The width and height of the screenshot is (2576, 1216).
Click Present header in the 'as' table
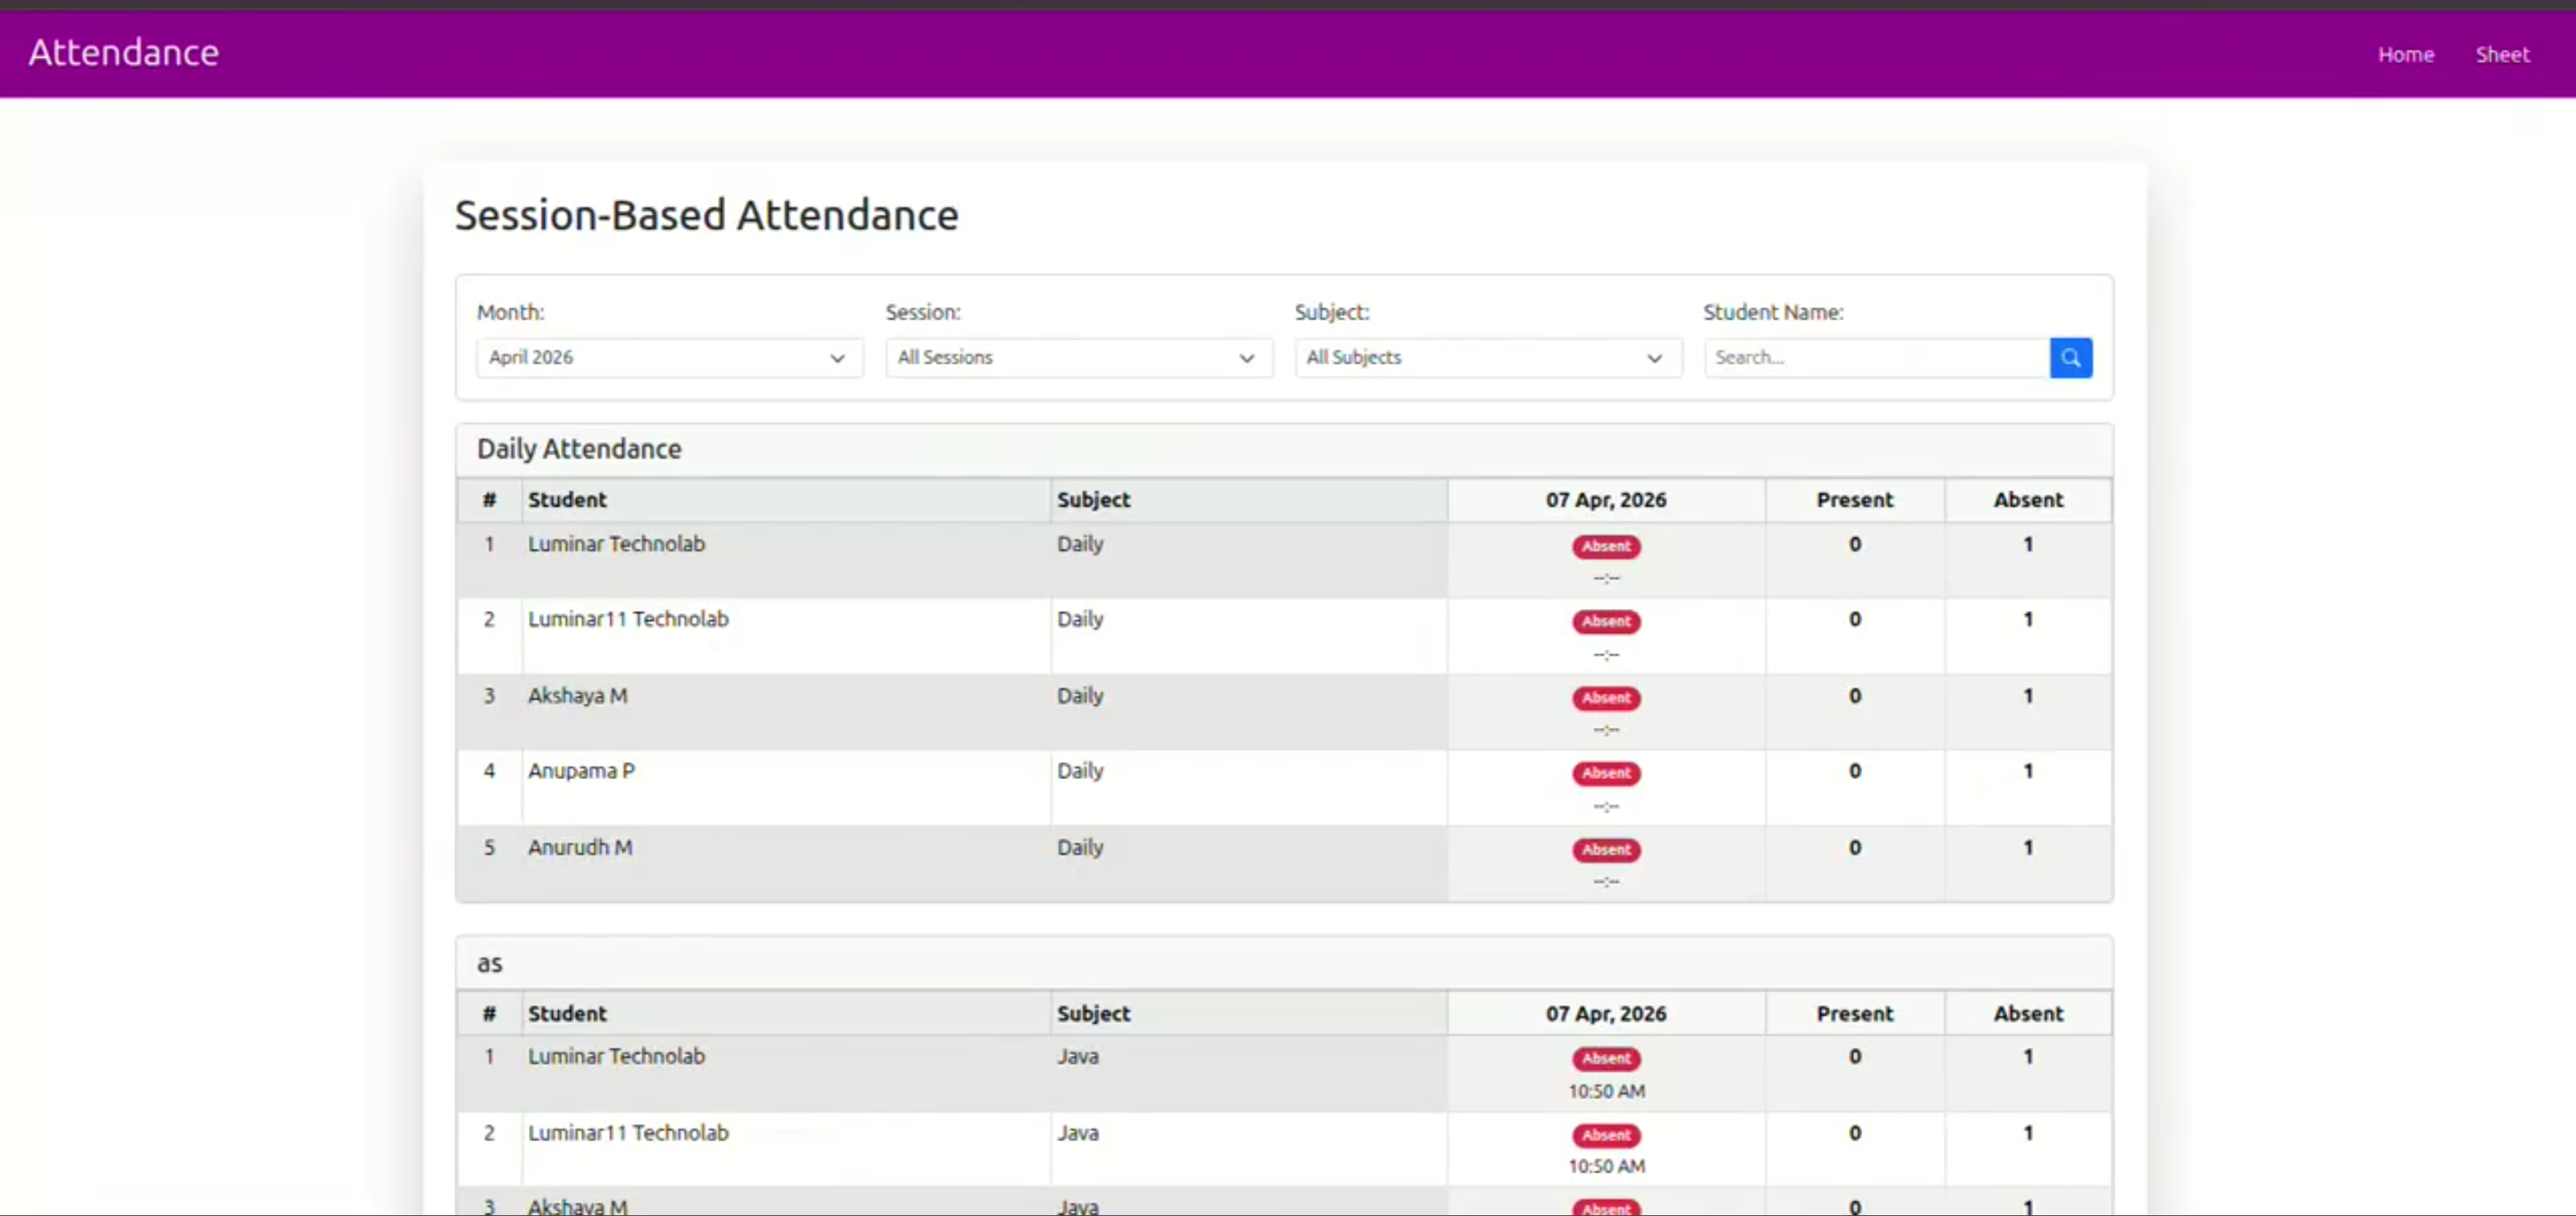(1854, 1014)
